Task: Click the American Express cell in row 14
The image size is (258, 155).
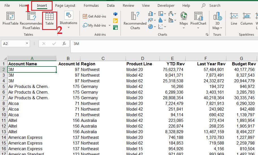Action: click(x=32, y=137)
